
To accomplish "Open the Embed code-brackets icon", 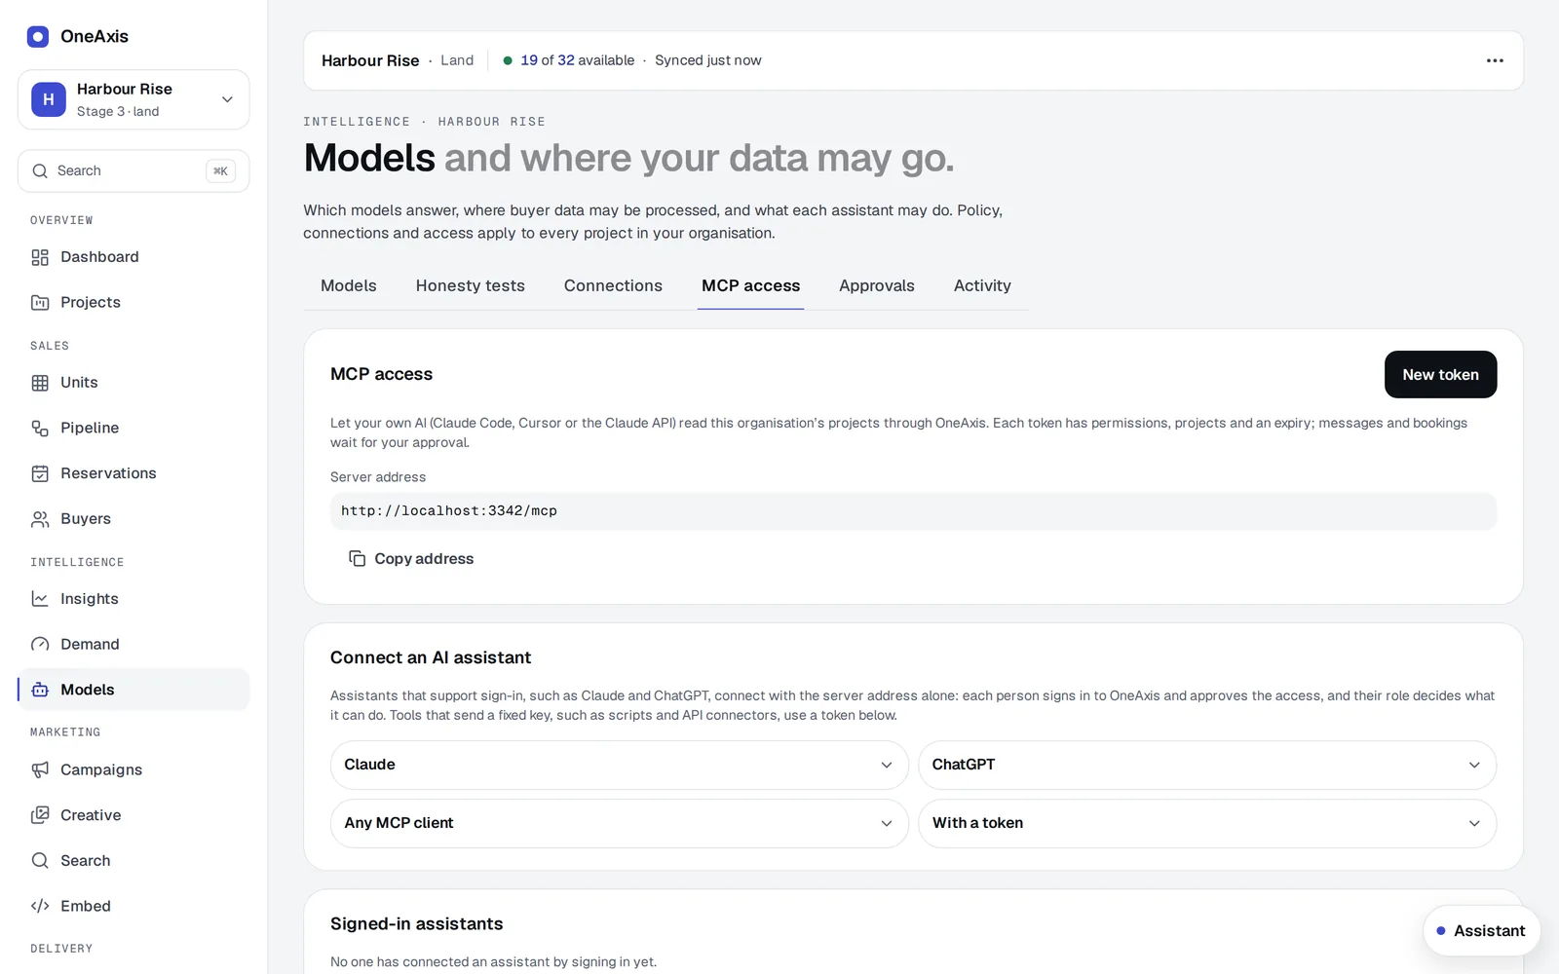I will coord(40,906).
